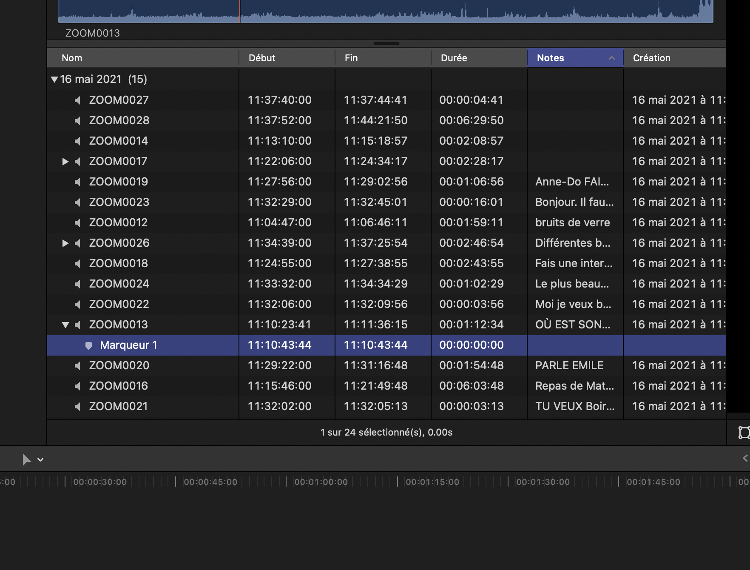Click the note 'Le plus beau...'
This screenshot has width=750, height=570.
pos(572,284)
